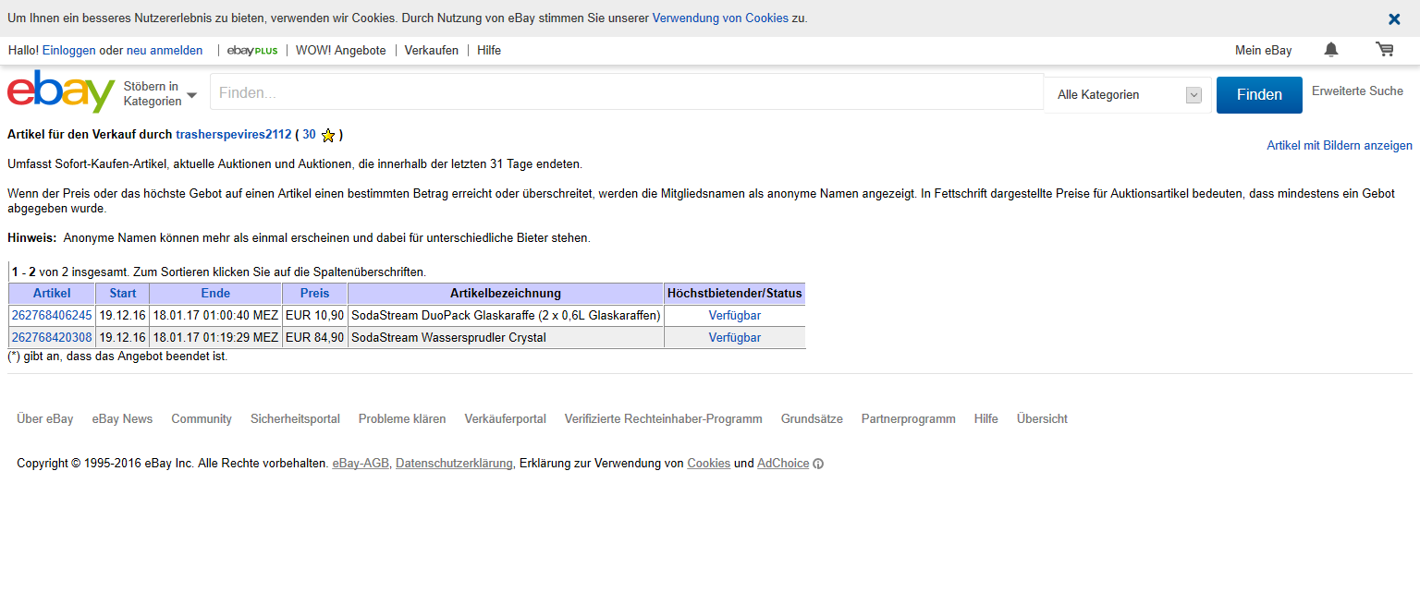
Task: Open Community footer link
Action: tap(202, 419)
